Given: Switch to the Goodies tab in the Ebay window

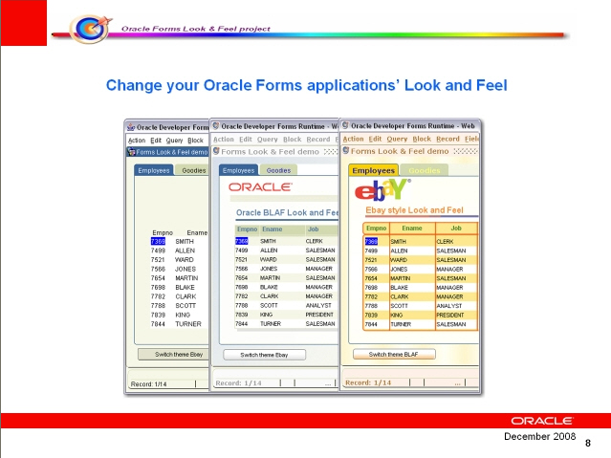Looking at the screenshot, I should pyautogui.click(x=425, y=170).
